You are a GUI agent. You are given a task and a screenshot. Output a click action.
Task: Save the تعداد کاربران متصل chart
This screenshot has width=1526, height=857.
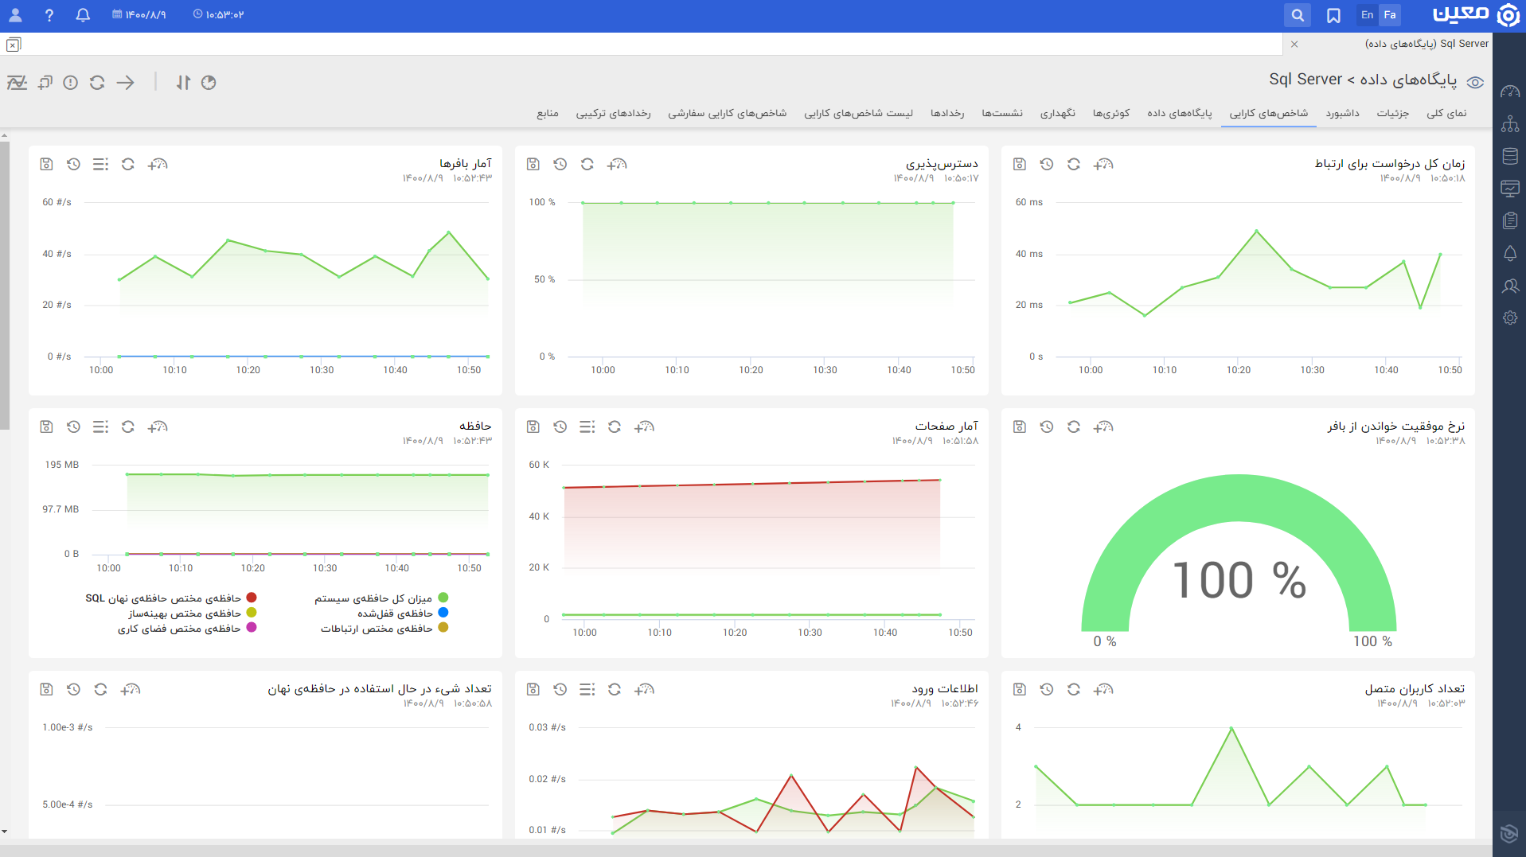coord(1020,689)
